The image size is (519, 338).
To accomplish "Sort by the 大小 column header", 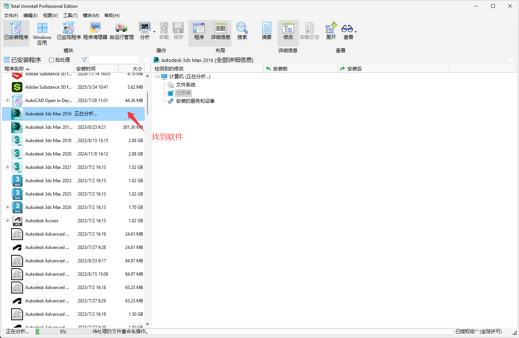I will (131, 69).
